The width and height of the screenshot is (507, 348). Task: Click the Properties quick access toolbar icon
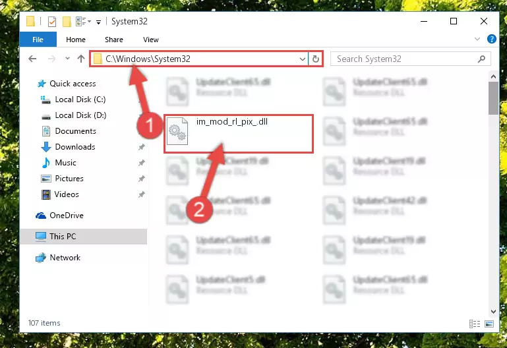tap(51, 22)
